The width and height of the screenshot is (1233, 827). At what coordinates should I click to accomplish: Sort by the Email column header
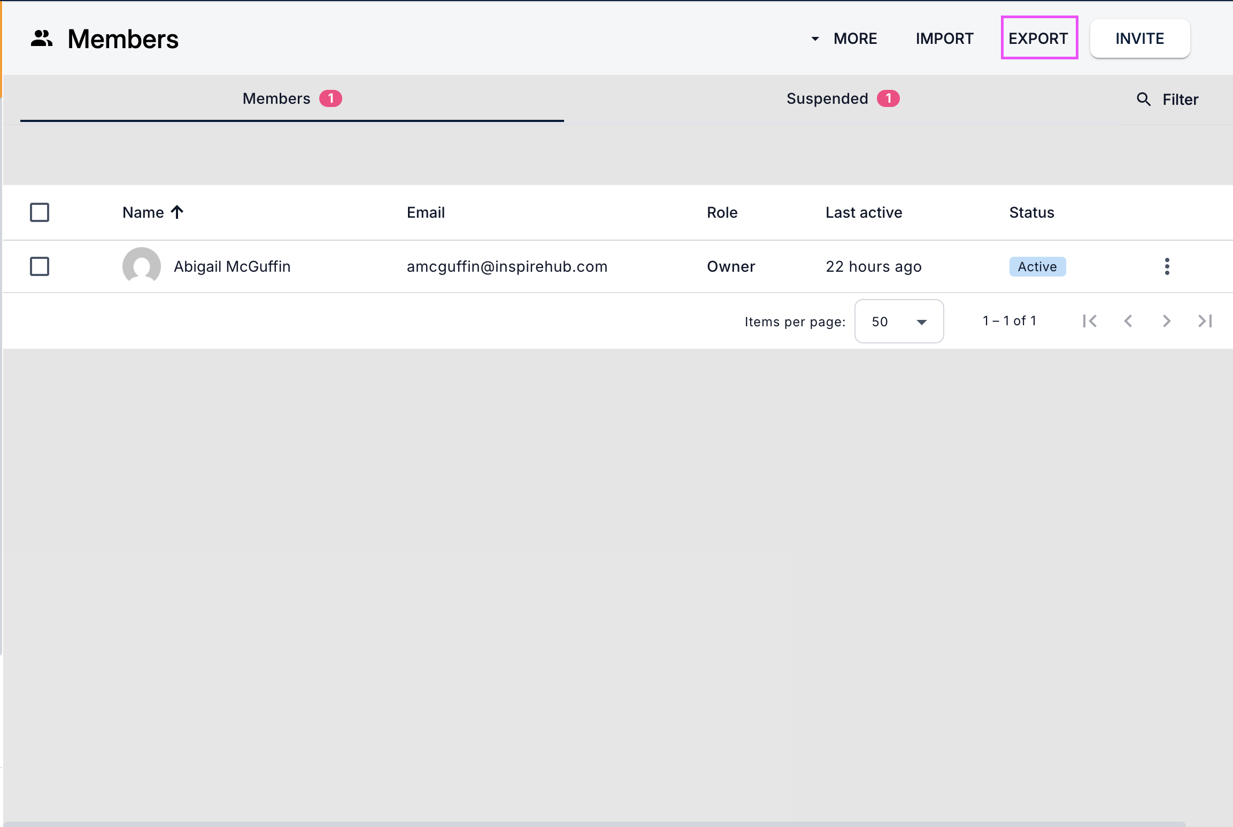tap(426, 212)
